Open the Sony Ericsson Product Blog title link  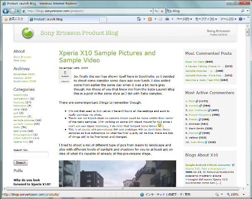79,33
